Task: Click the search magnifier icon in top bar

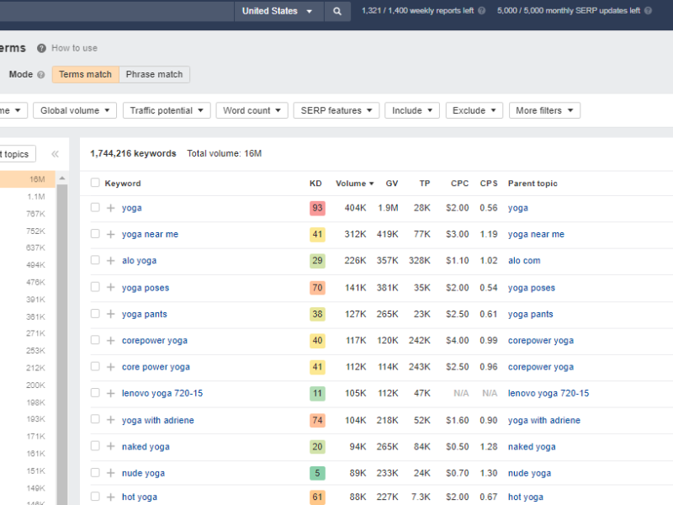Action: coord(336,11)
